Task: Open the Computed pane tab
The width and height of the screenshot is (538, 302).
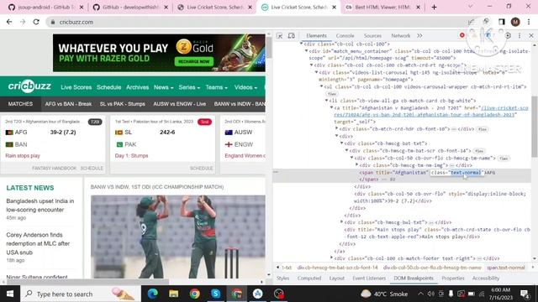Action: [309, 278]
